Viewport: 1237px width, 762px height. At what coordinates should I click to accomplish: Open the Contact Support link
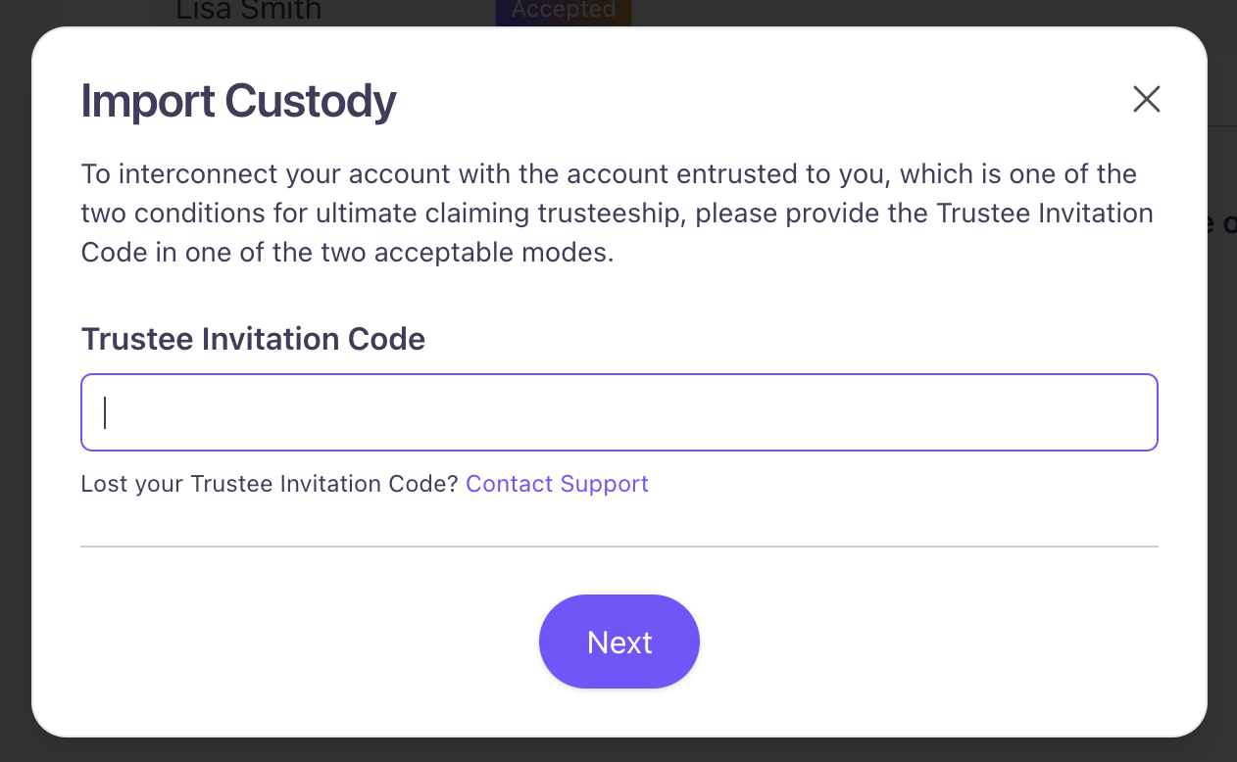point(557,484)
